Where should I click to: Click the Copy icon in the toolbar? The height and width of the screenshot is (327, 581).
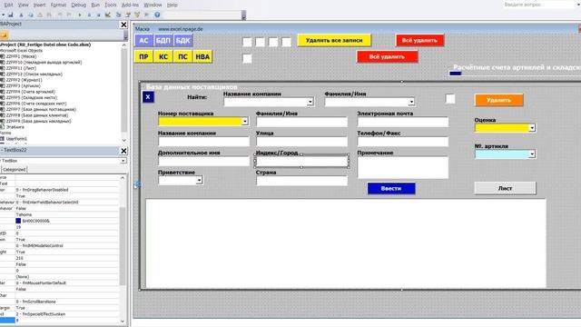pyautogui.click(x=30, y=15)
